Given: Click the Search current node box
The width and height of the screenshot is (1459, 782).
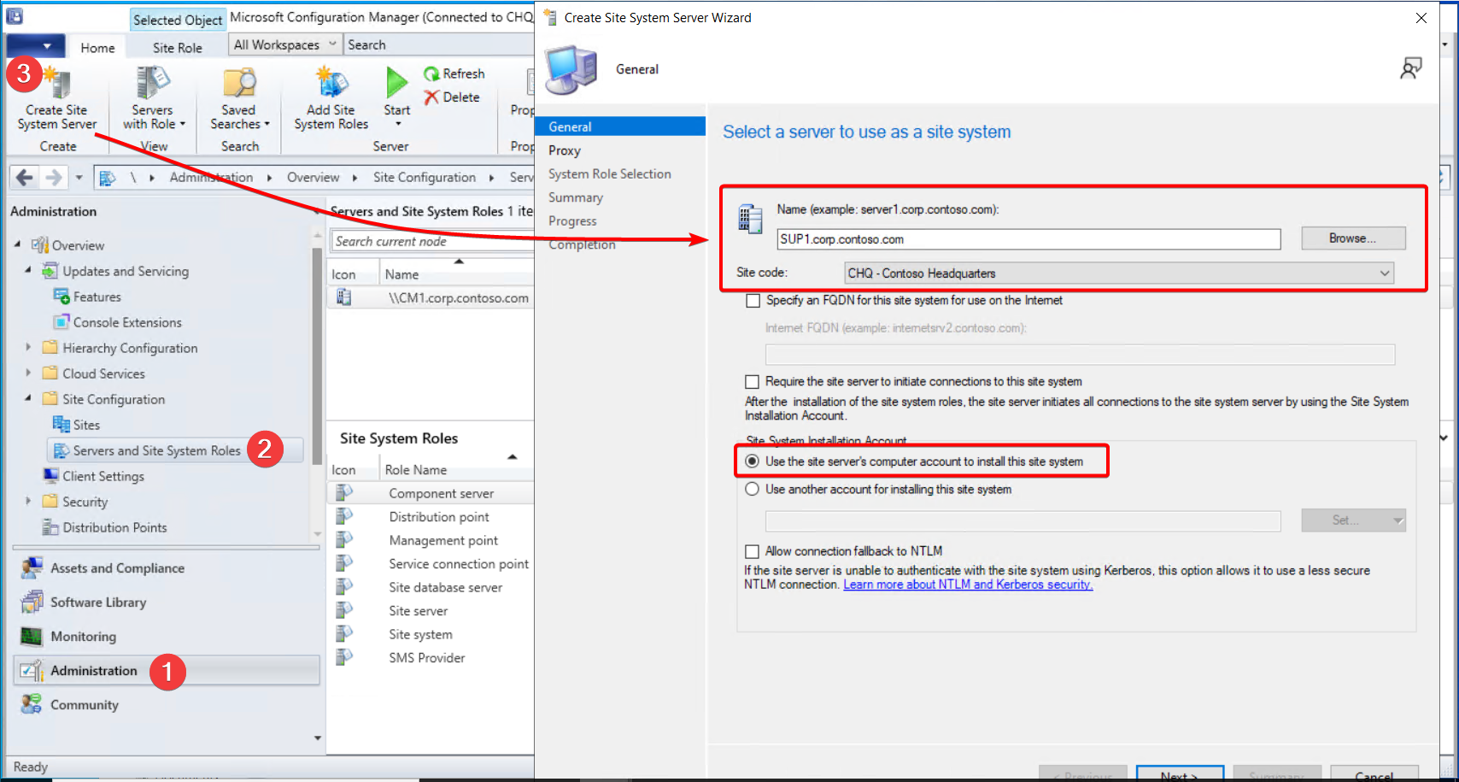Looking at the screenshot, I should pyautogui.click(x=432, y=242).
